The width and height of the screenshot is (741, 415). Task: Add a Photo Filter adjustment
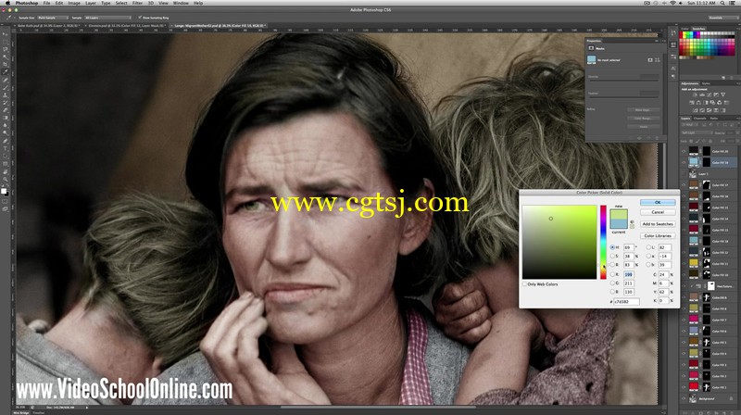coord(712,103)
